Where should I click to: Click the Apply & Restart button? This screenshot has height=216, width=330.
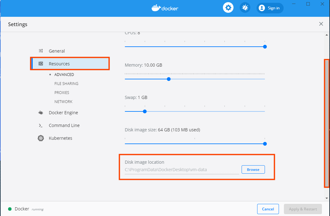303,209
